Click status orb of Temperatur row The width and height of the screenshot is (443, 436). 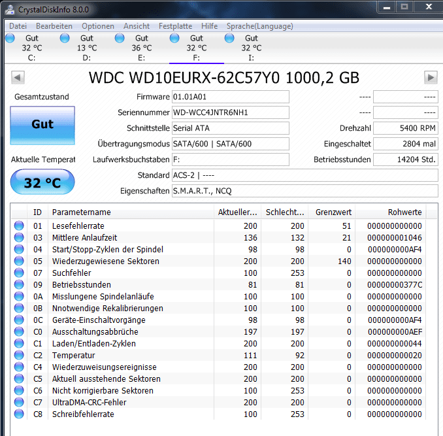coord(19,355)
